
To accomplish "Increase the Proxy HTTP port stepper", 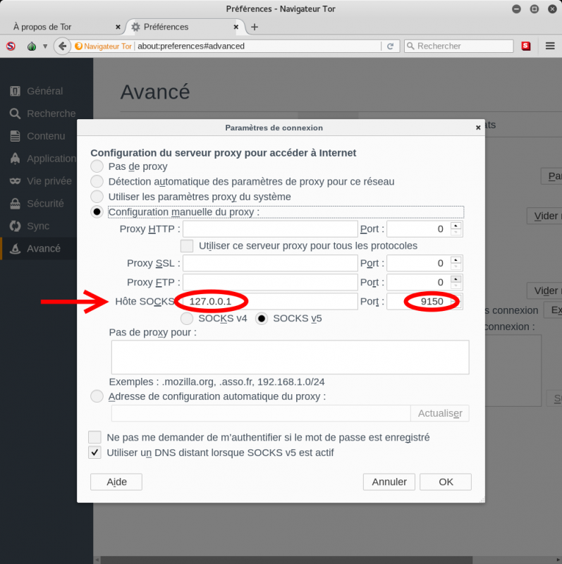I will click(456, 226).
